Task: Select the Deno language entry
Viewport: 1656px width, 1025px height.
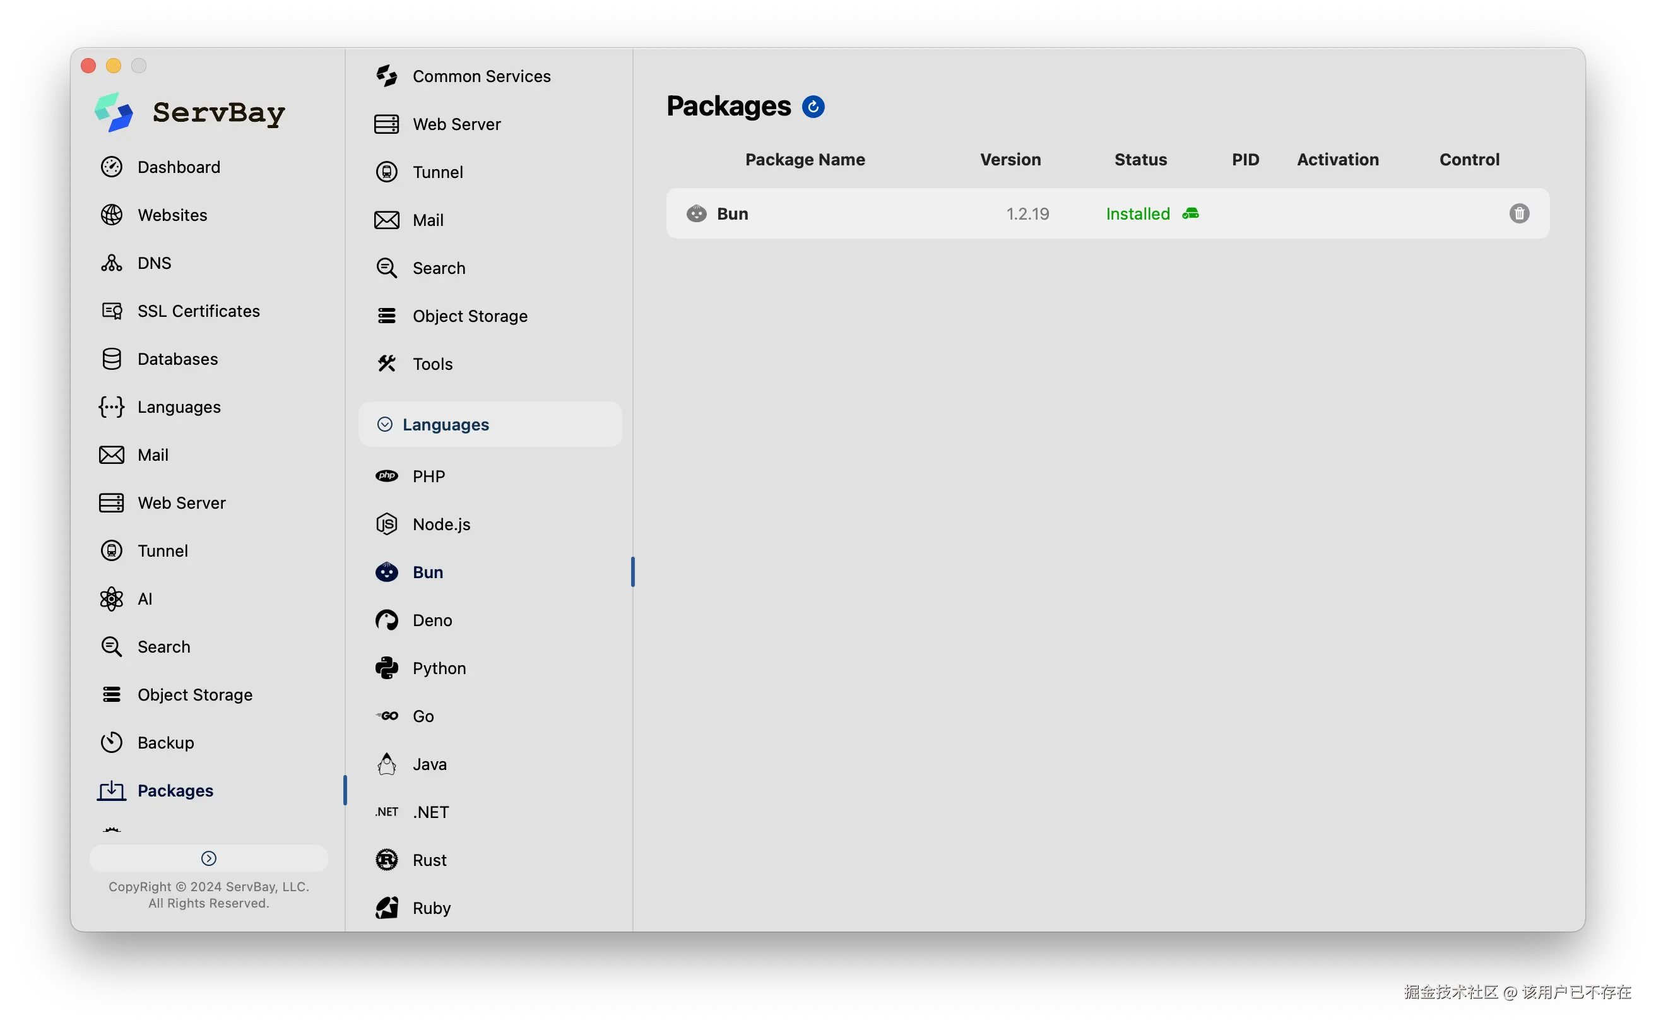Action: point(432,620)
